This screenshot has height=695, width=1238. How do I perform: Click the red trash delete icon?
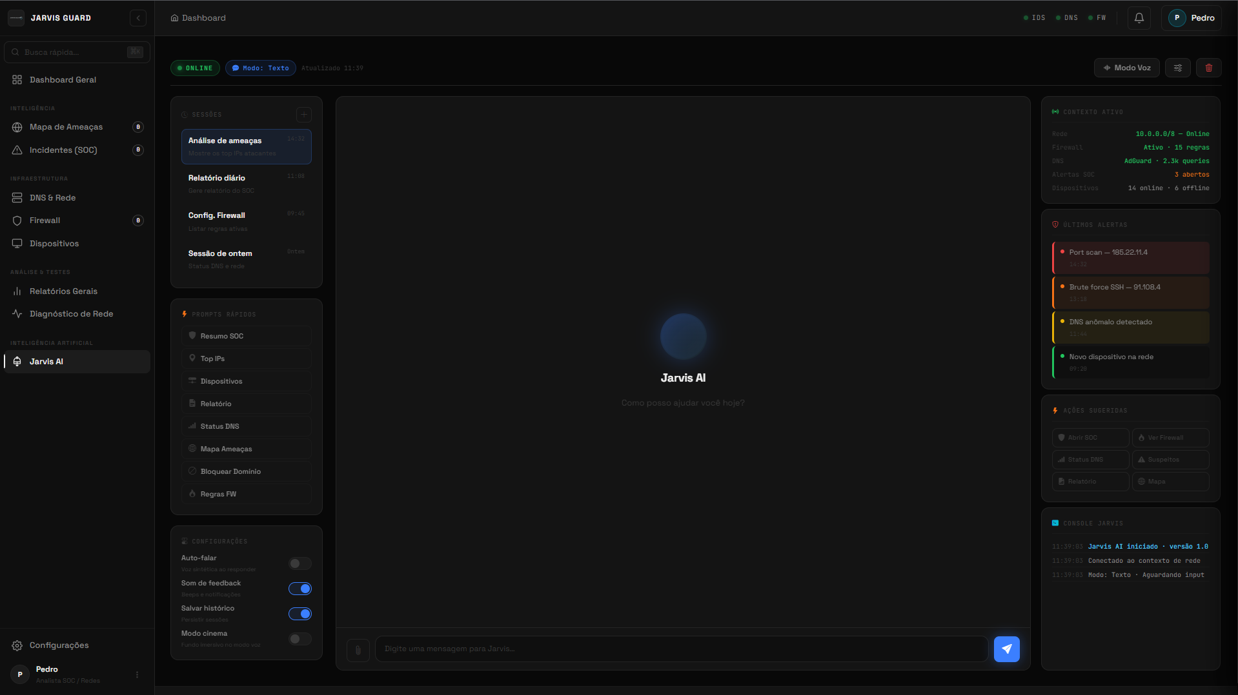(1208, 68)
